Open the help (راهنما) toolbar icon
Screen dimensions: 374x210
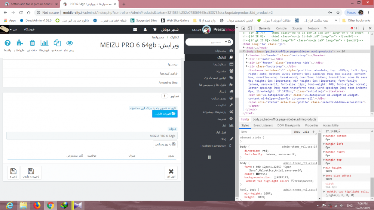pyautogui.click(x=7, y=46)
